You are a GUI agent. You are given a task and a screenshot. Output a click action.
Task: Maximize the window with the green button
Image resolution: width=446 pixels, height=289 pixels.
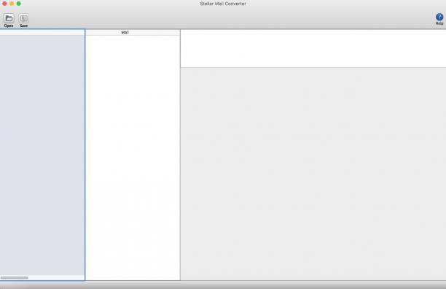click(19, 4)
